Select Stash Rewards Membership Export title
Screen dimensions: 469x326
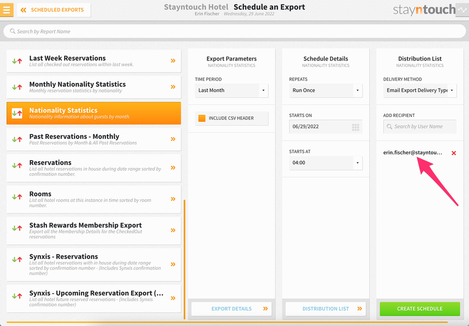[x=86, y=225]
